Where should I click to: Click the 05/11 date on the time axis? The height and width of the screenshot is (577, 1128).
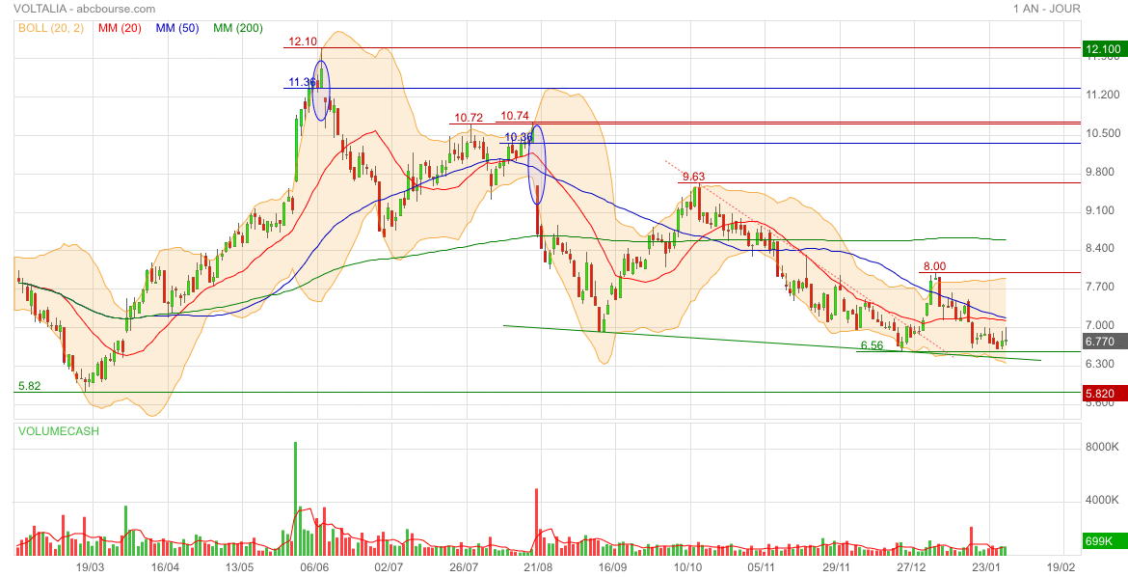click(763, 567)
